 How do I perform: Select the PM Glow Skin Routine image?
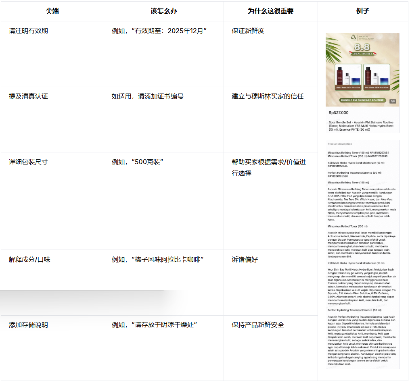click(376, 77)
